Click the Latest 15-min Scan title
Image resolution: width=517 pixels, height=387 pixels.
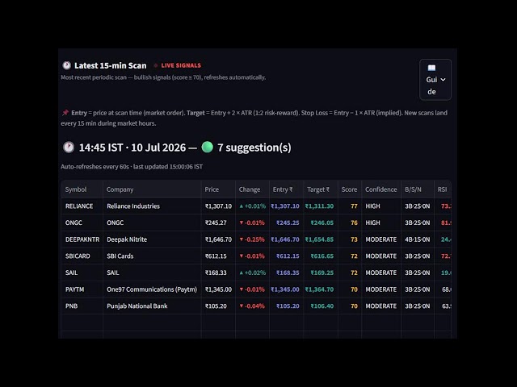(x=110, y=65)
